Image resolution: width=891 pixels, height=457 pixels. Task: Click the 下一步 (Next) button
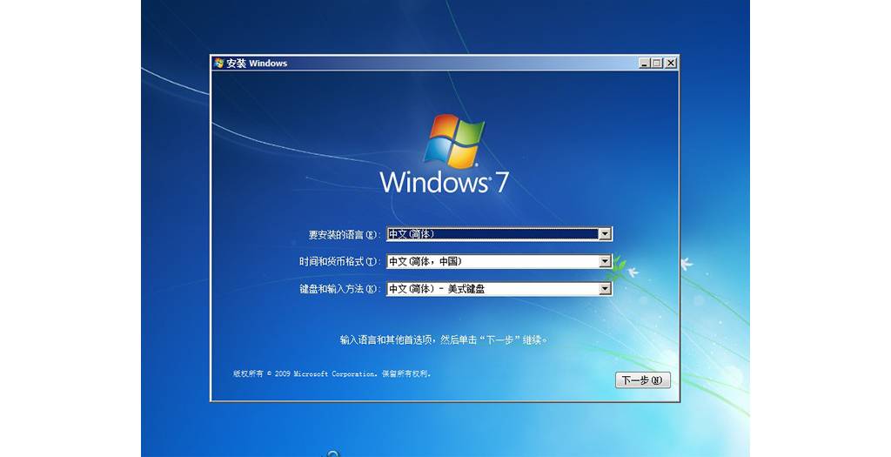coord(643,380)
